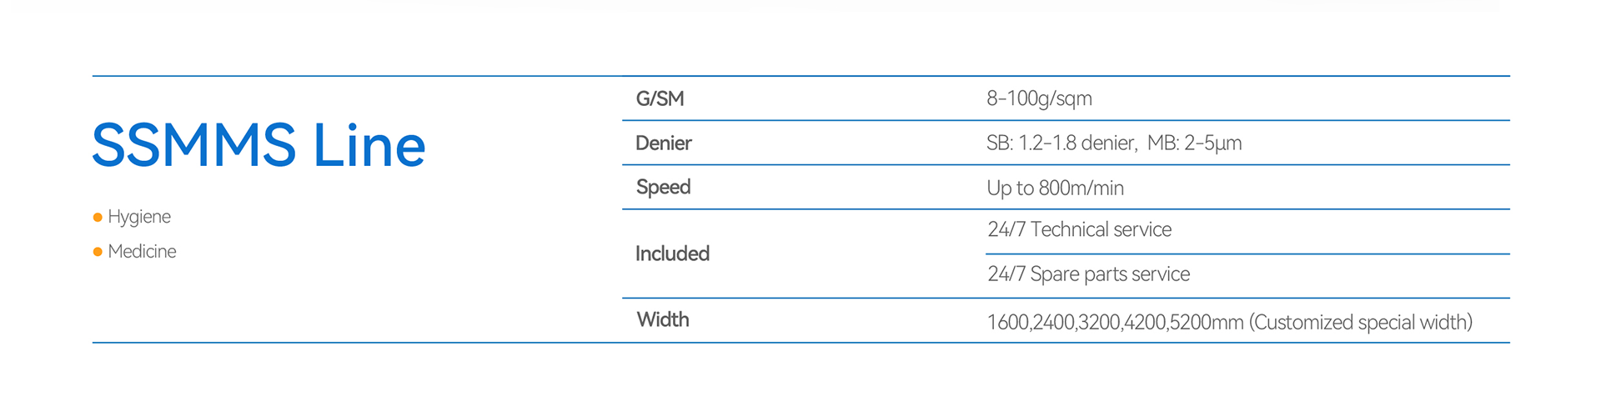1601x417 pixels.
Task: Click the orange bullet beside Hygiene
Action: 98,218
